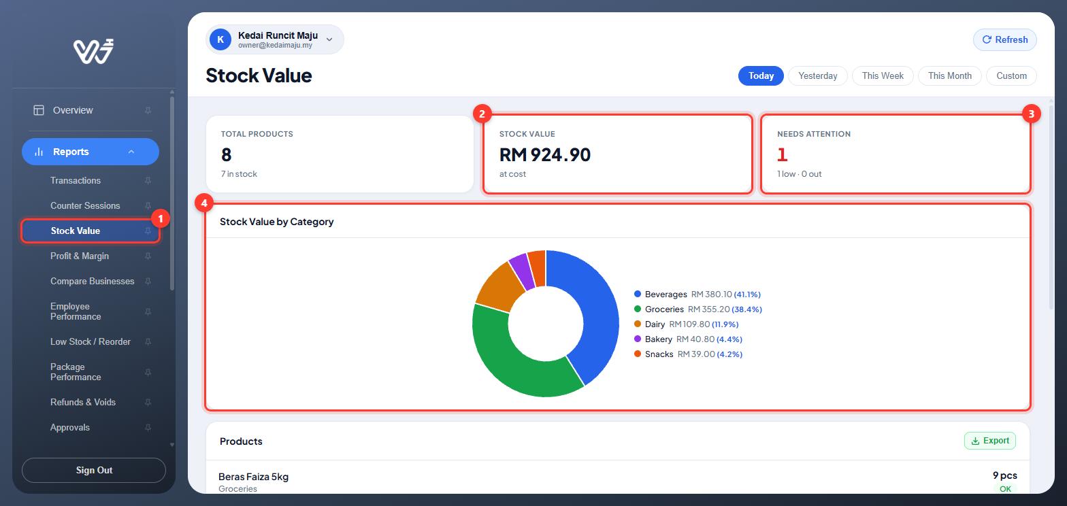Open the Transactions report
Image resolution: width=1067 pixels, height=506 pixels.
pyautogui.click(x=76, y=180)
